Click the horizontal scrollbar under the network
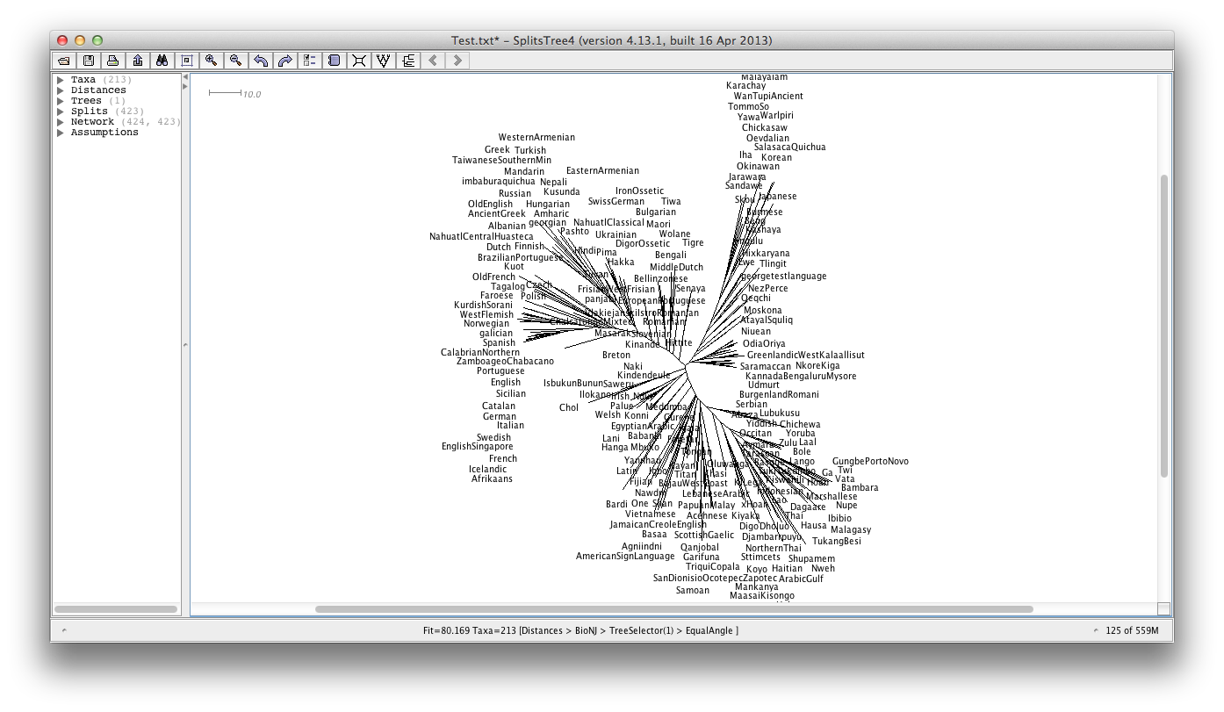 pos(673,608)
